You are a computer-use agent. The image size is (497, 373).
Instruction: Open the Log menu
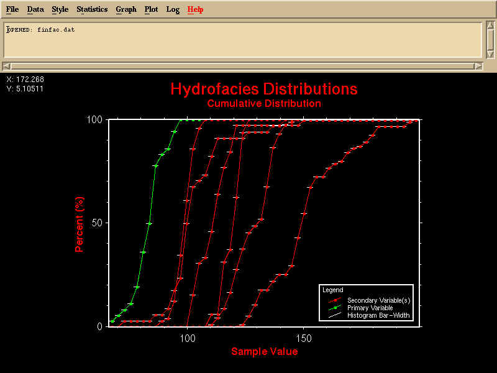173,9
